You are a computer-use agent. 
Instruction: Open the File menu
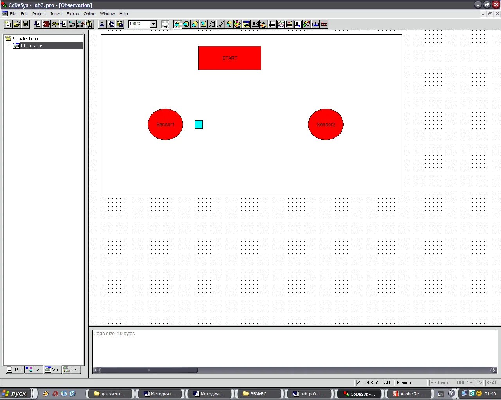pyautogui.click(x=13, y=14)
